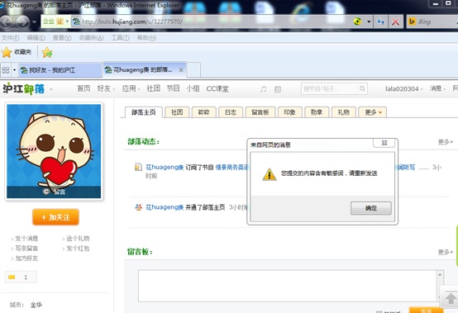
Task: Open the 工具(T) menu
Action: coord(120,38)
